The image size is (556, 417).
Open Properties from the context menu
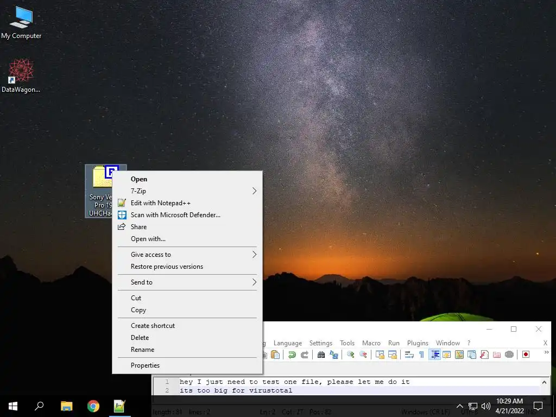click(187, 365)
